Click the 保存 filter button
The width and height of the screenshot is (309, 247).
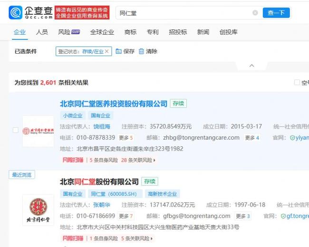(125, 51)
